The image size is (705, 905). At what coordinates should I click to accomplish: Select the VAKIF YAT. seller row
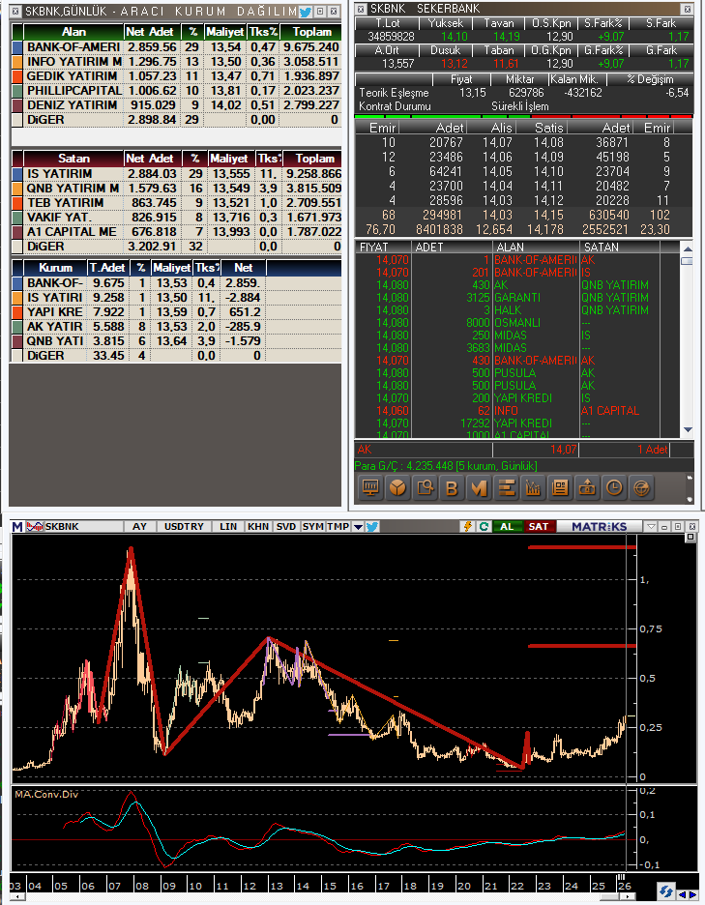[176, 217]
